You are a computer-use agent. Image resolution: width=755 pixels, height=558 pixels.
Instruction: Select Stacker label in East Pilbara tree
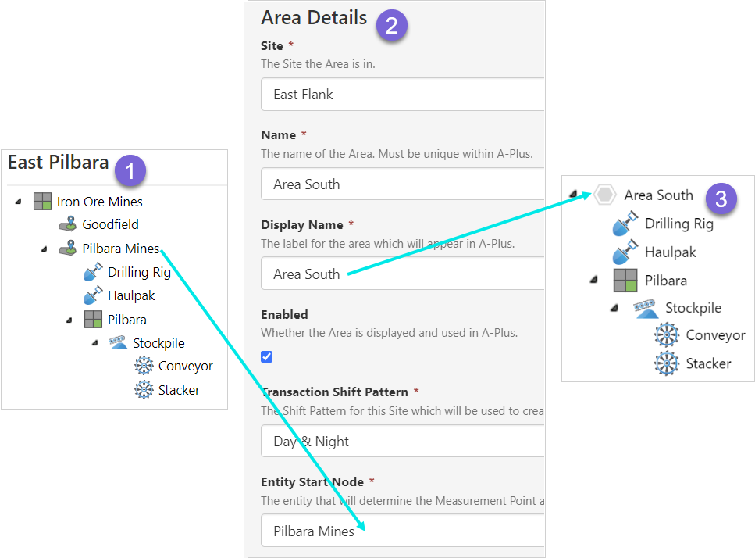point(179,390)
